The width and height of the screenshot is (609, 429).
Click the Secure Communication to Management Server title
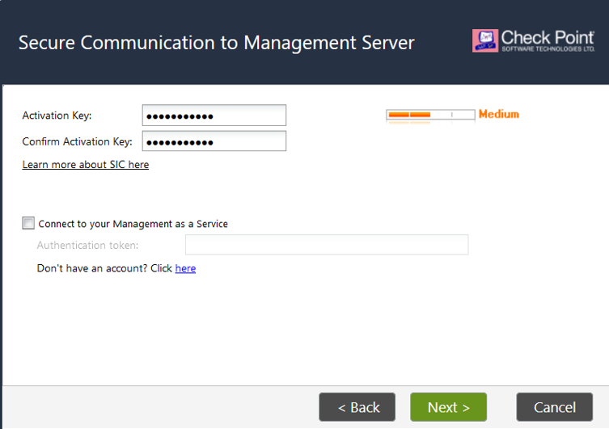tap(216, 43)
